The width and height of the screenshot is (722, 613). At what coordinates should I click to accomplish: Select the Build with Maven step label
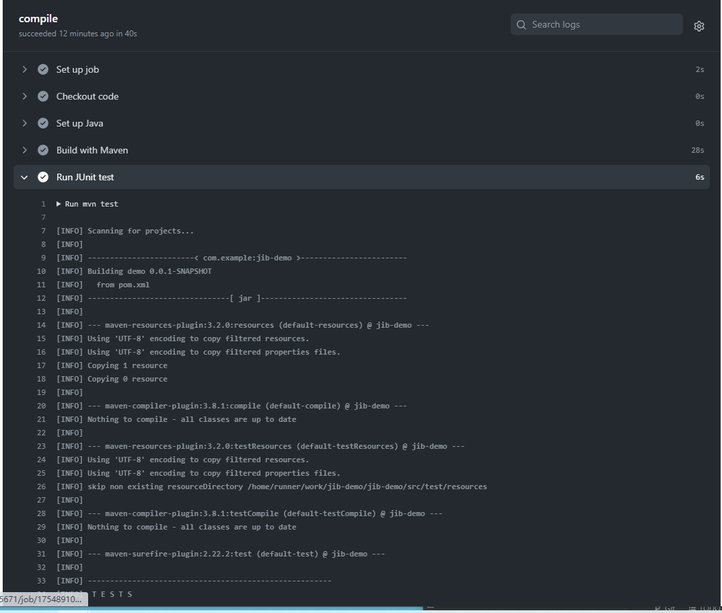[92, 150]
